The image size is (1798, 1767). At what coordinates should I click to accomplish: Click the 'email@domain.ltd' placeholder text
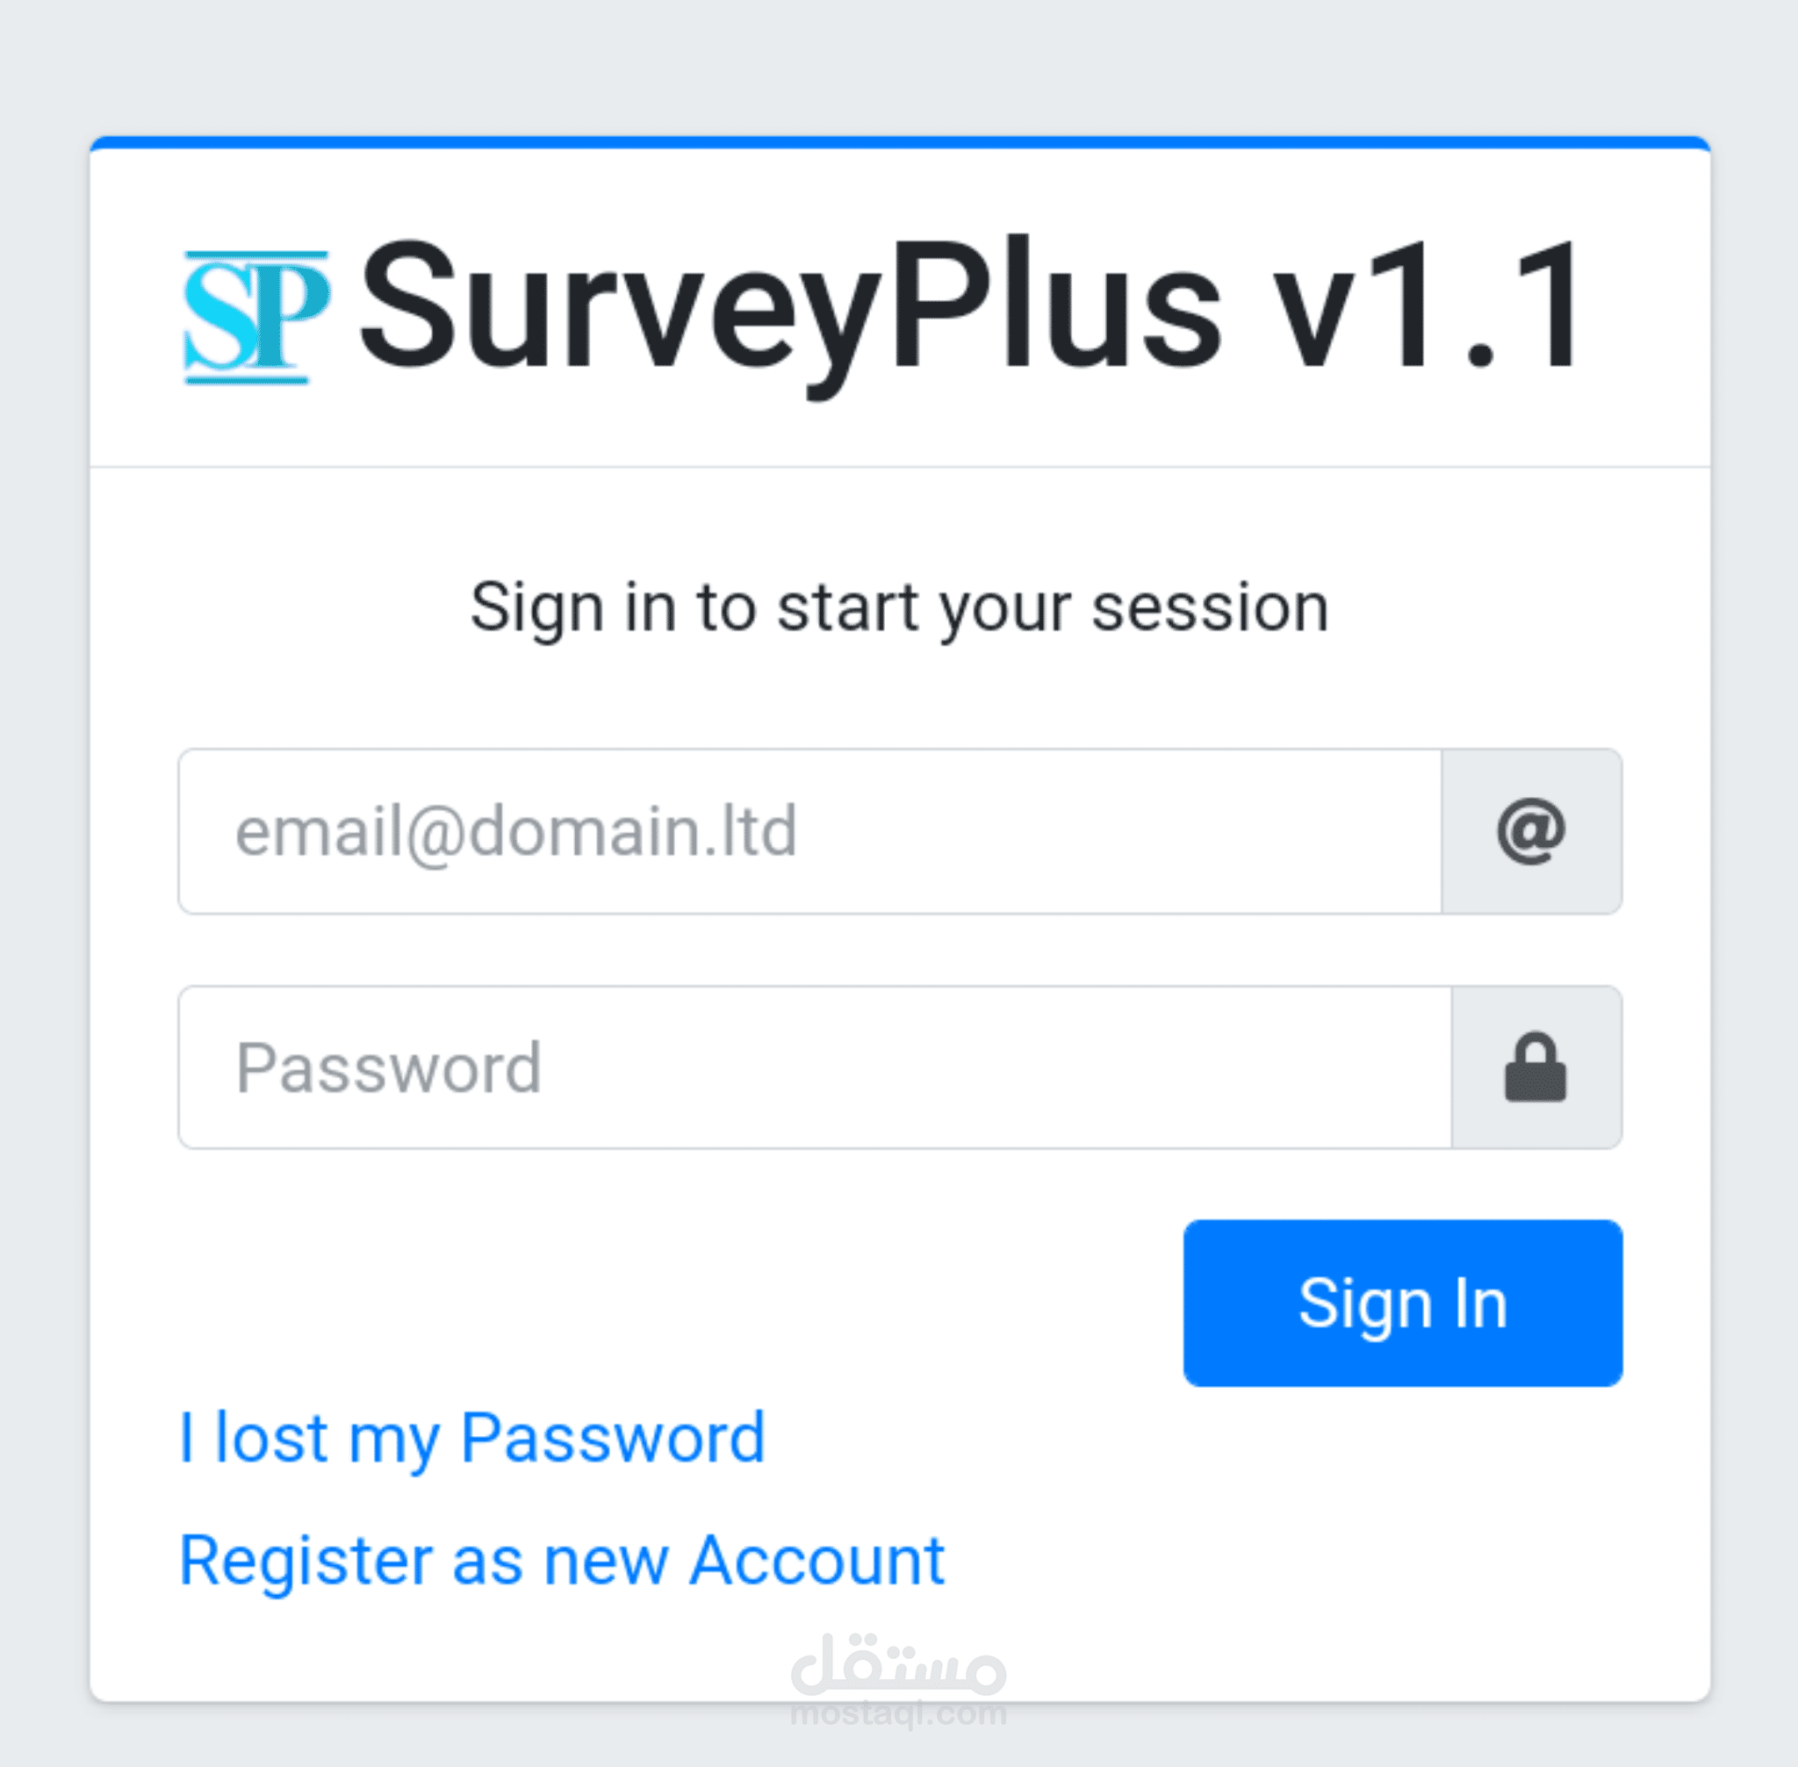click(516, 831)
